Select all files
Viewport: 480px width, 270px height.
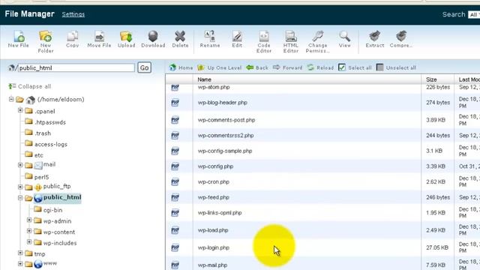355,67
